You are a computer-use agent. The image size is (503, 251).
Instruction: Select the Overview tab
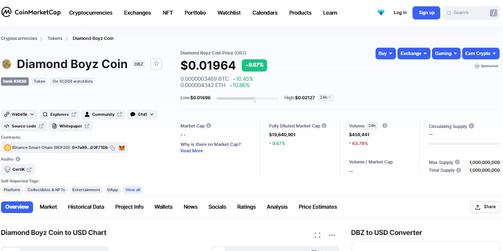click(17, 207)
